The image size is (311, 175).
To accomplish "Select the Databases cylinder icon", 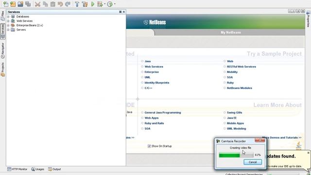I will click(x=13, y=17).
